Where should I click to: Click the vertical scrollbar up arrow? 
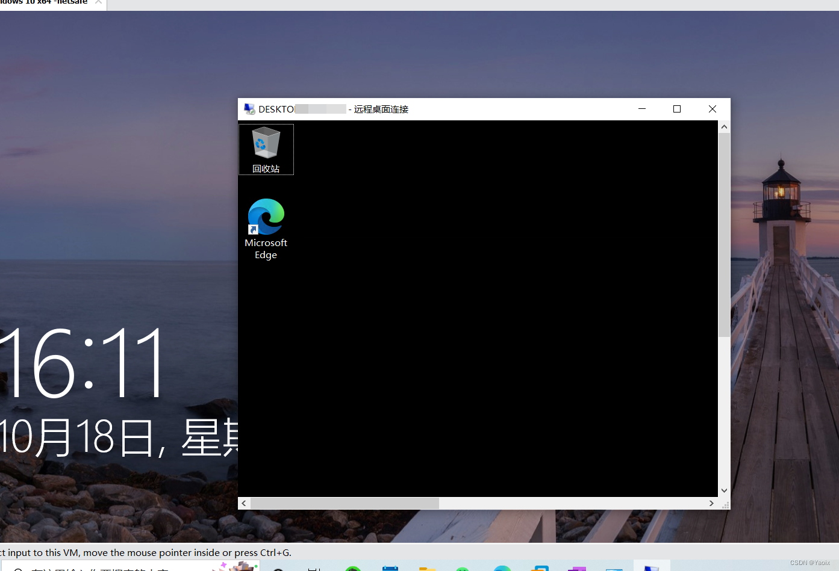click(724, 127)
